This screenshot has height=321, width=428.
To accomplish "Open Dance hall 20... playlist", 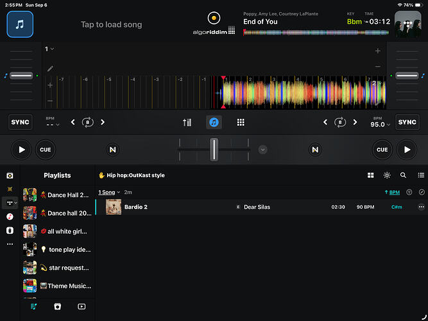I will [x=57, y=213].
